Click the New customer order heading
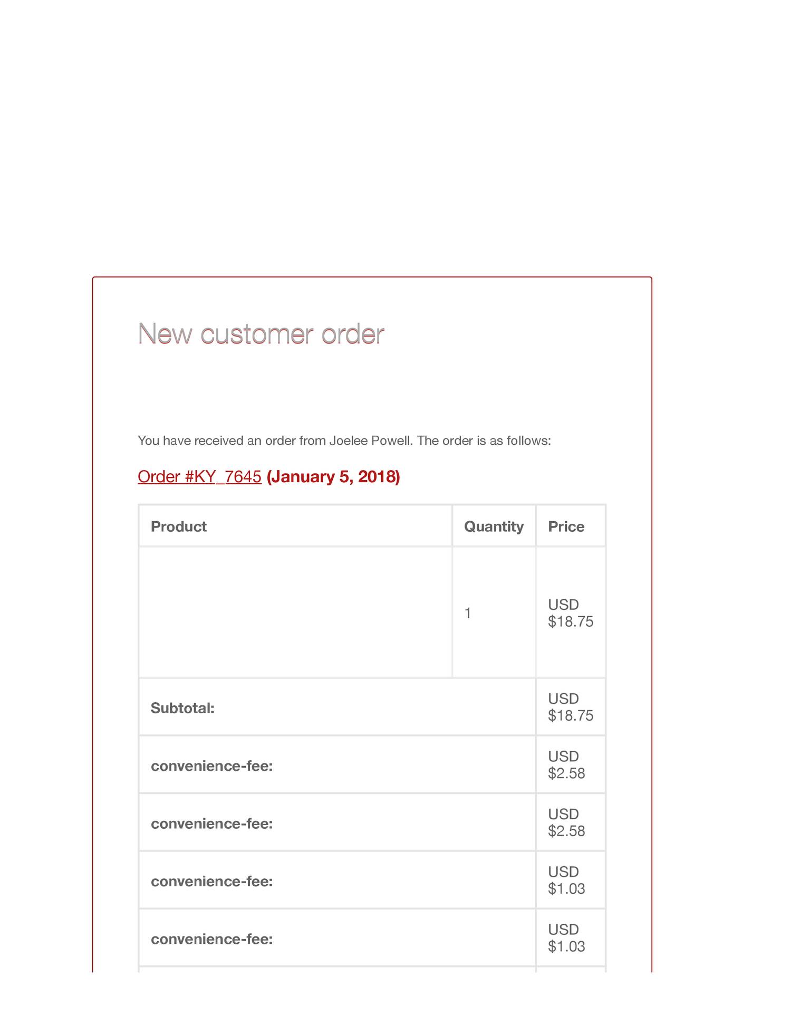This screenshot has height=1024, width=791. click(261, 334)
